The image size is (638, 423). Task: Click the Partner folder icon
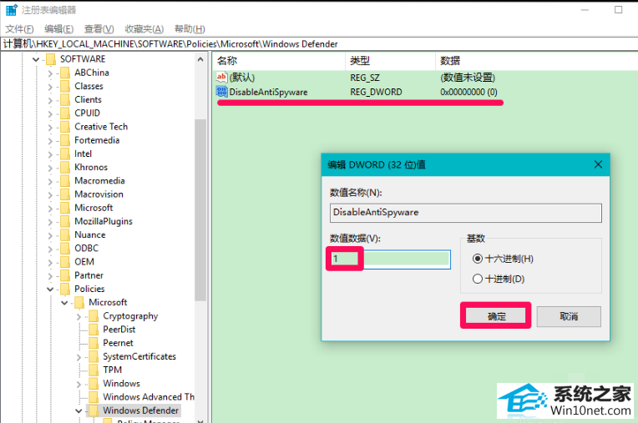pos(65,275)
